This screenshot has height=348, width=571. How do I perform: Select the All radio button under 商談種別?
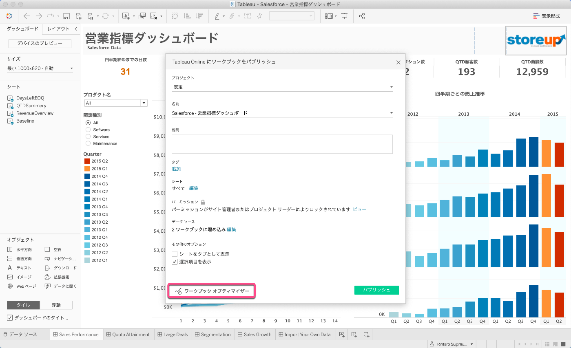pyautogui.click(x=88, y=123)
